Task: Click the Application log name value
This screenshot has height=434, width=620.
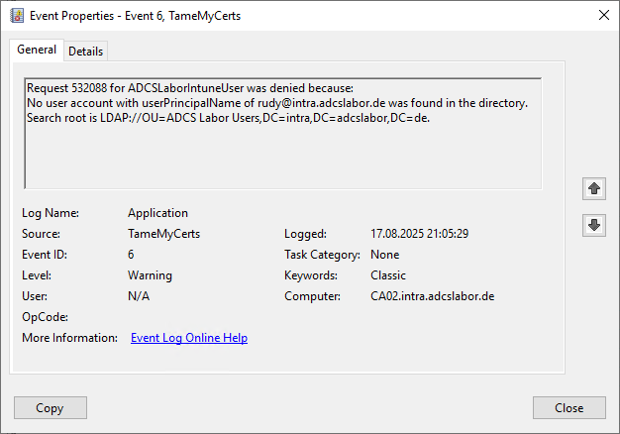Action: 157,213
